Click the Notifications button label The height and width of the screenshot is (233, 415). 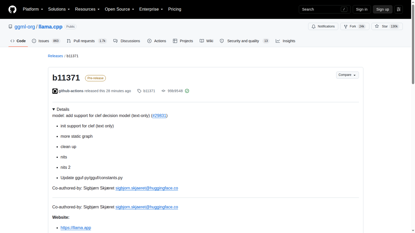tap(326, 26)
